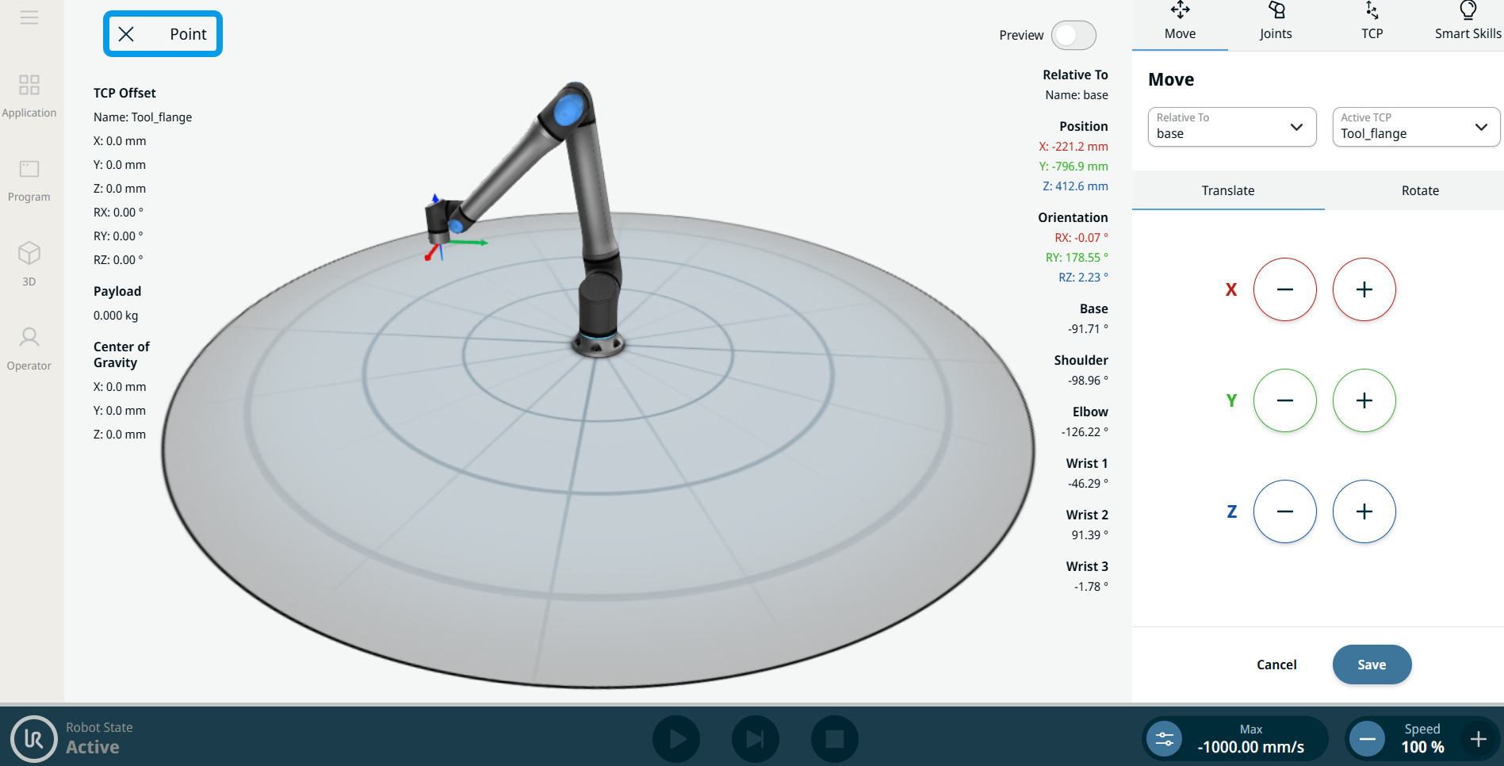
Task: Open the 3D view from sidebar
Action: point(29,264)
